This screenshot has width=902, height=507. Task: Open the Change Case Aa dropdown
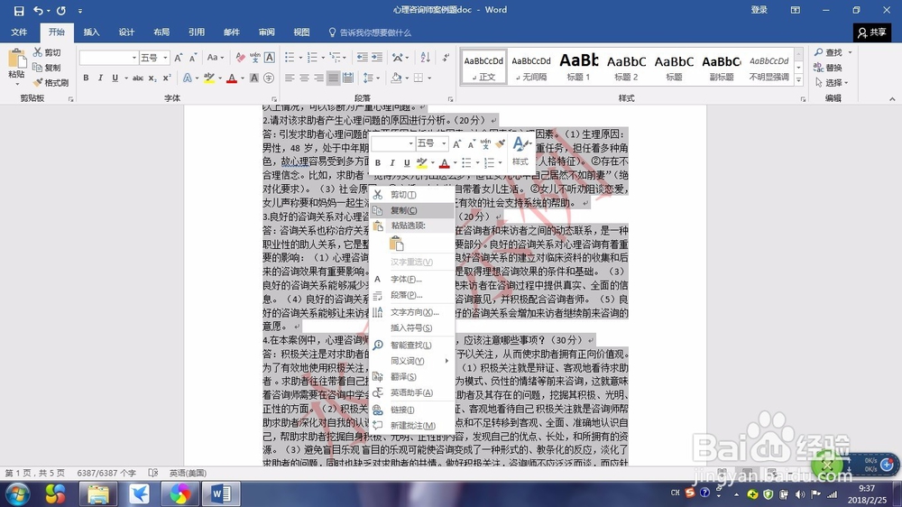pos(216,58)
